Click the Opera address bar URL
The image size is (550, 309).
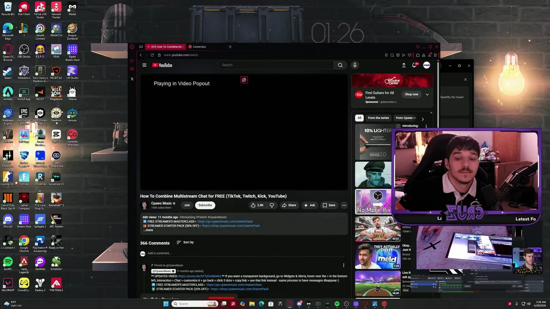coord(181,55)
